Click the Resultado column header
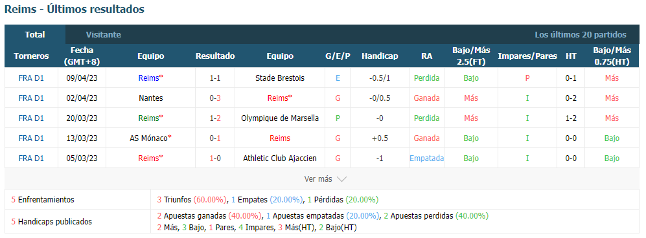This screenshot has height=238, width=646. 215,56
